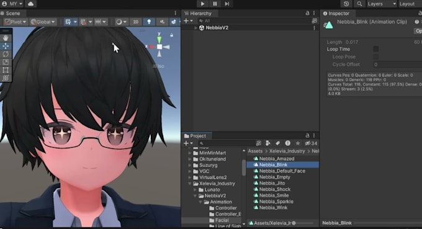Open Layers dropdown
This screenshot has height=229, width=422.
(382, 4)
